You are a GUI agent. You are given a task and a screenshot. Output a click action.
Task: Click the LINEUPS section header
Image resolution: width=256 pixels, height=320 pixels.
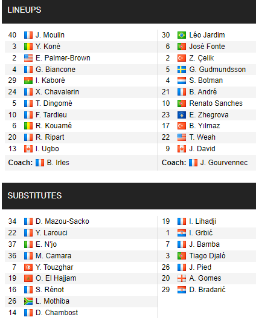click(x=24, y=10)
